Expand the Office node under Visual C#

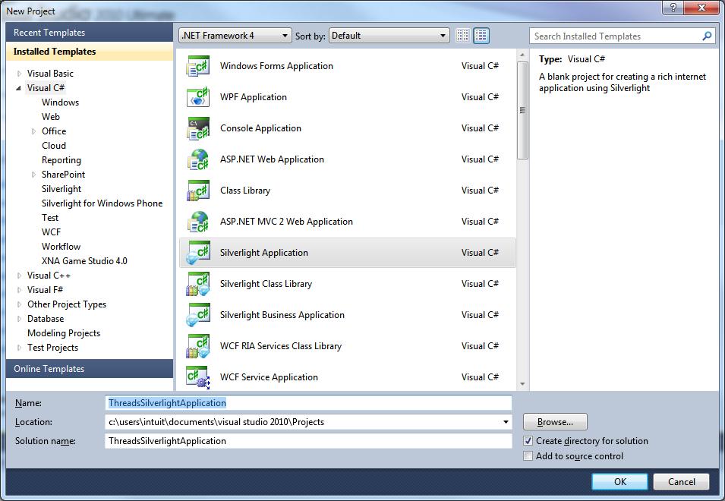33,131
